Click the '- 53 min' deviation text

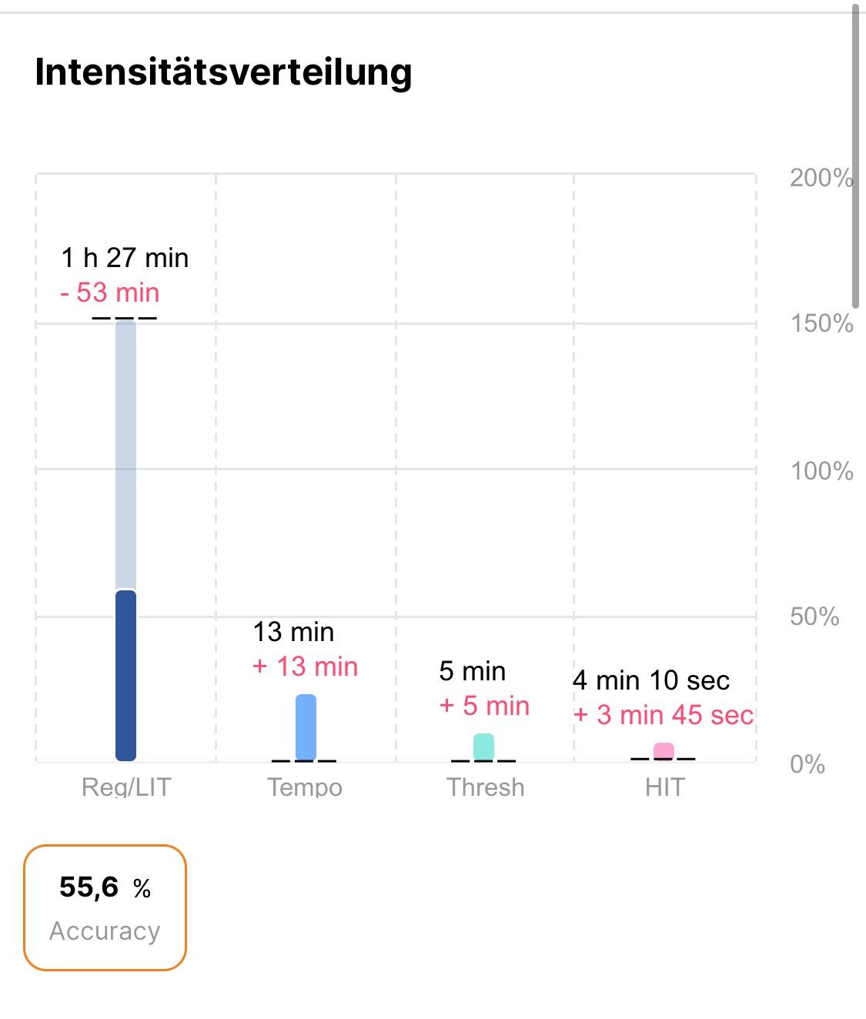tap(110, 292)
